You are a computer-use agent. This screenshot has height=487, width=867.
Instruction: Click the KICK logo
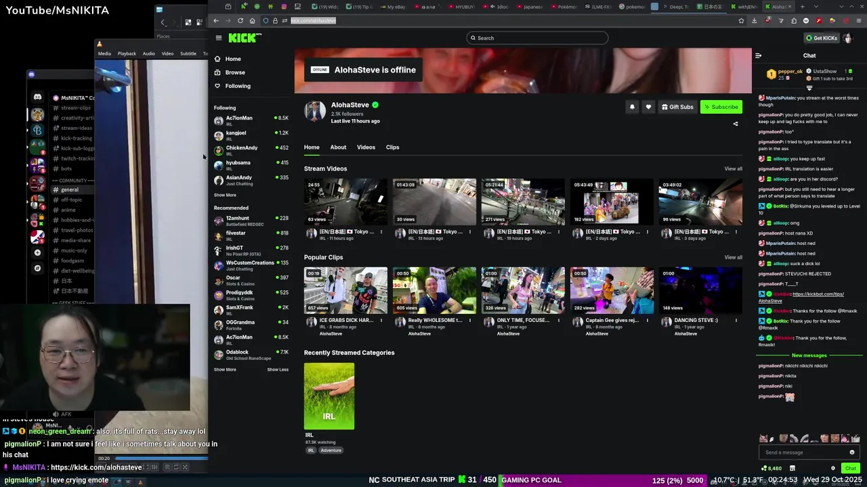point(245,38)
